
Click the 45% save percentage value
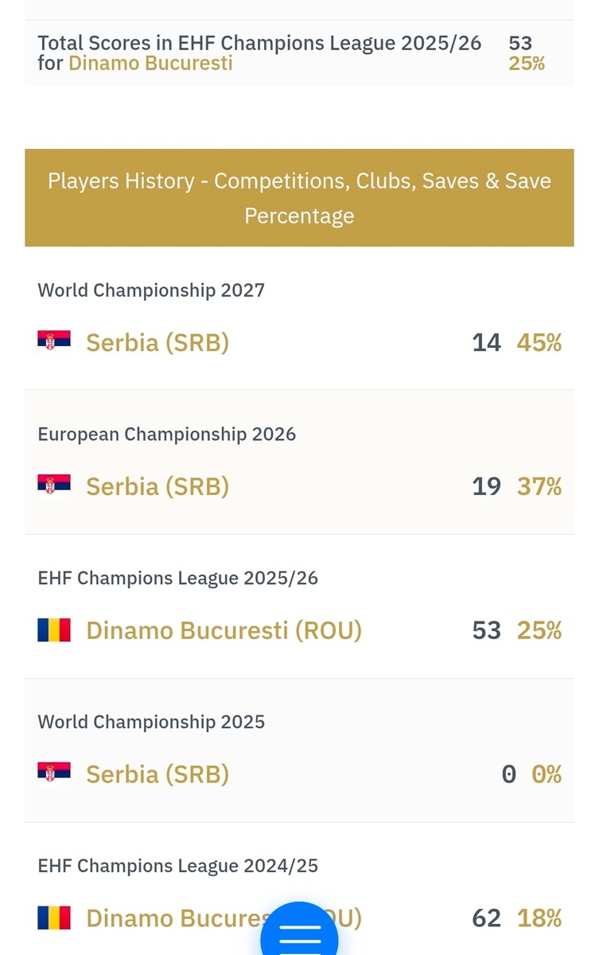click(x=539, y=342)
